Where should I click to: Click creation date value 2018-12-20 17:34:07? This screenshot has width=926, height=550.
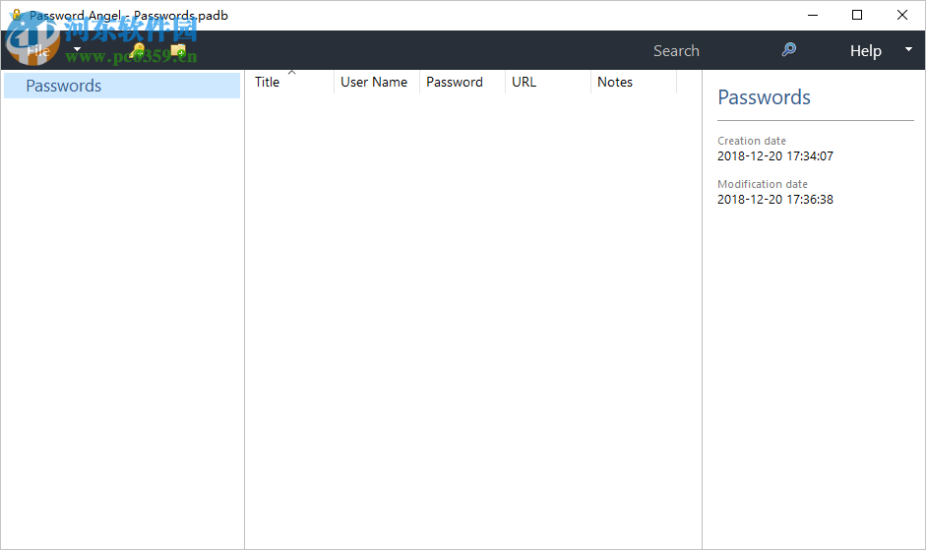pyautogui.click(x=774, y=156)
